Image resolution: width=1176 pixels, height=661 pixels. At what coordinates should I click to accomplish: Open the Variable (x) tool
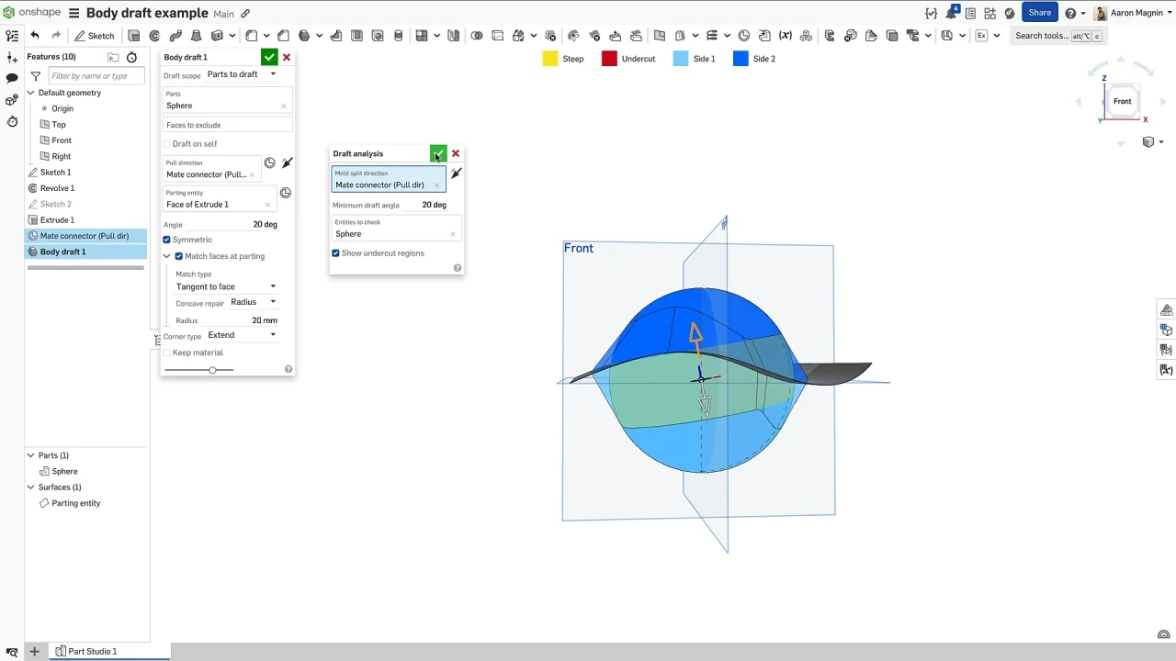coord(785,36)
